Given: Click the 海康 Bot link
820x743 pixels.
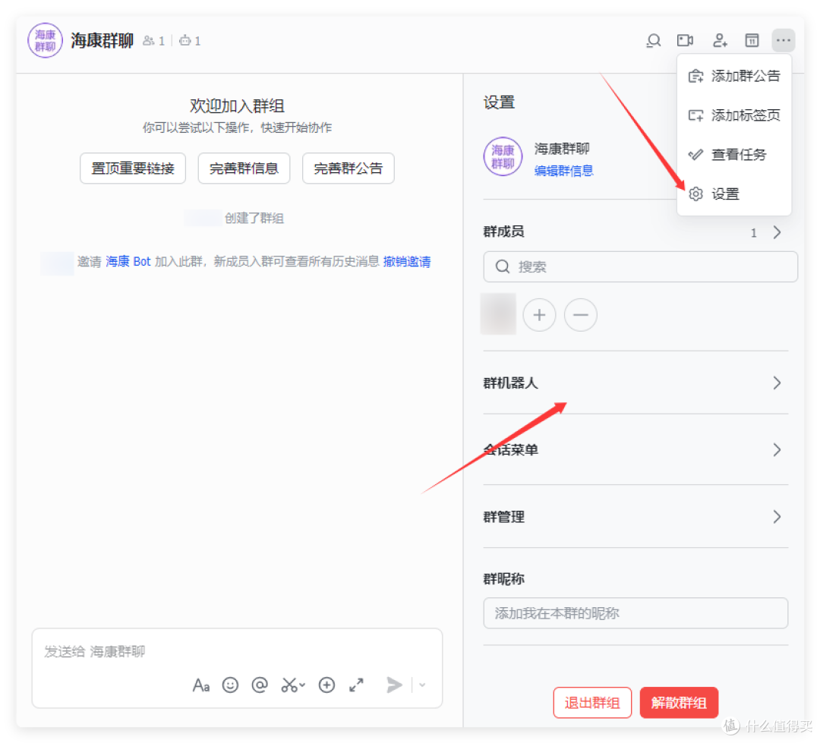Looking at the screenshot, I should click(128, 261).
